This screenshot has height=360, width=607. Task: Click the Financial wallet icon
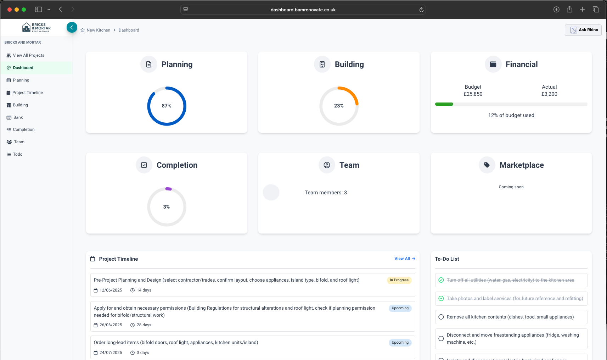[493, 65]
